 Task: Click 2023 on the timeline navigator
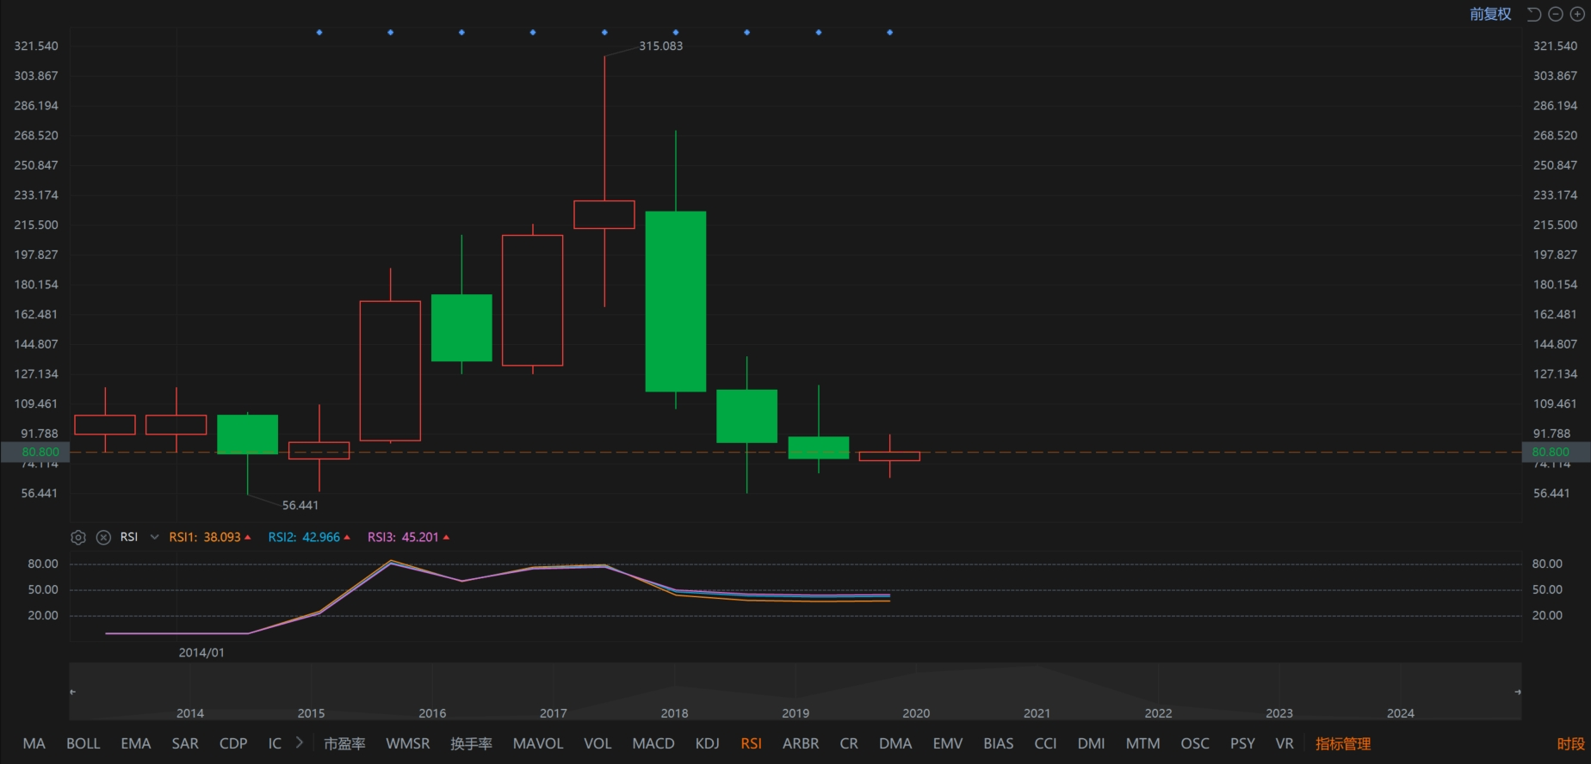point(1279,713)
